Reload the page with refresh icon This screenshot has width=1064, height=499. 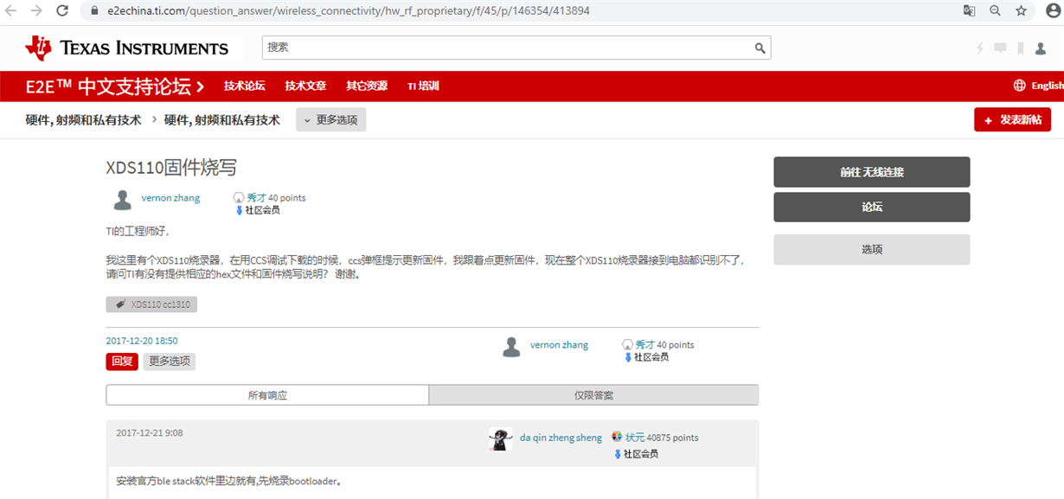pos(62,11)
